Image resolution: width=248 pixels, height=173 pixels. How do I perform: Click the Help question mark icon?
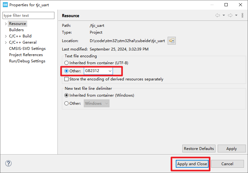8,164
